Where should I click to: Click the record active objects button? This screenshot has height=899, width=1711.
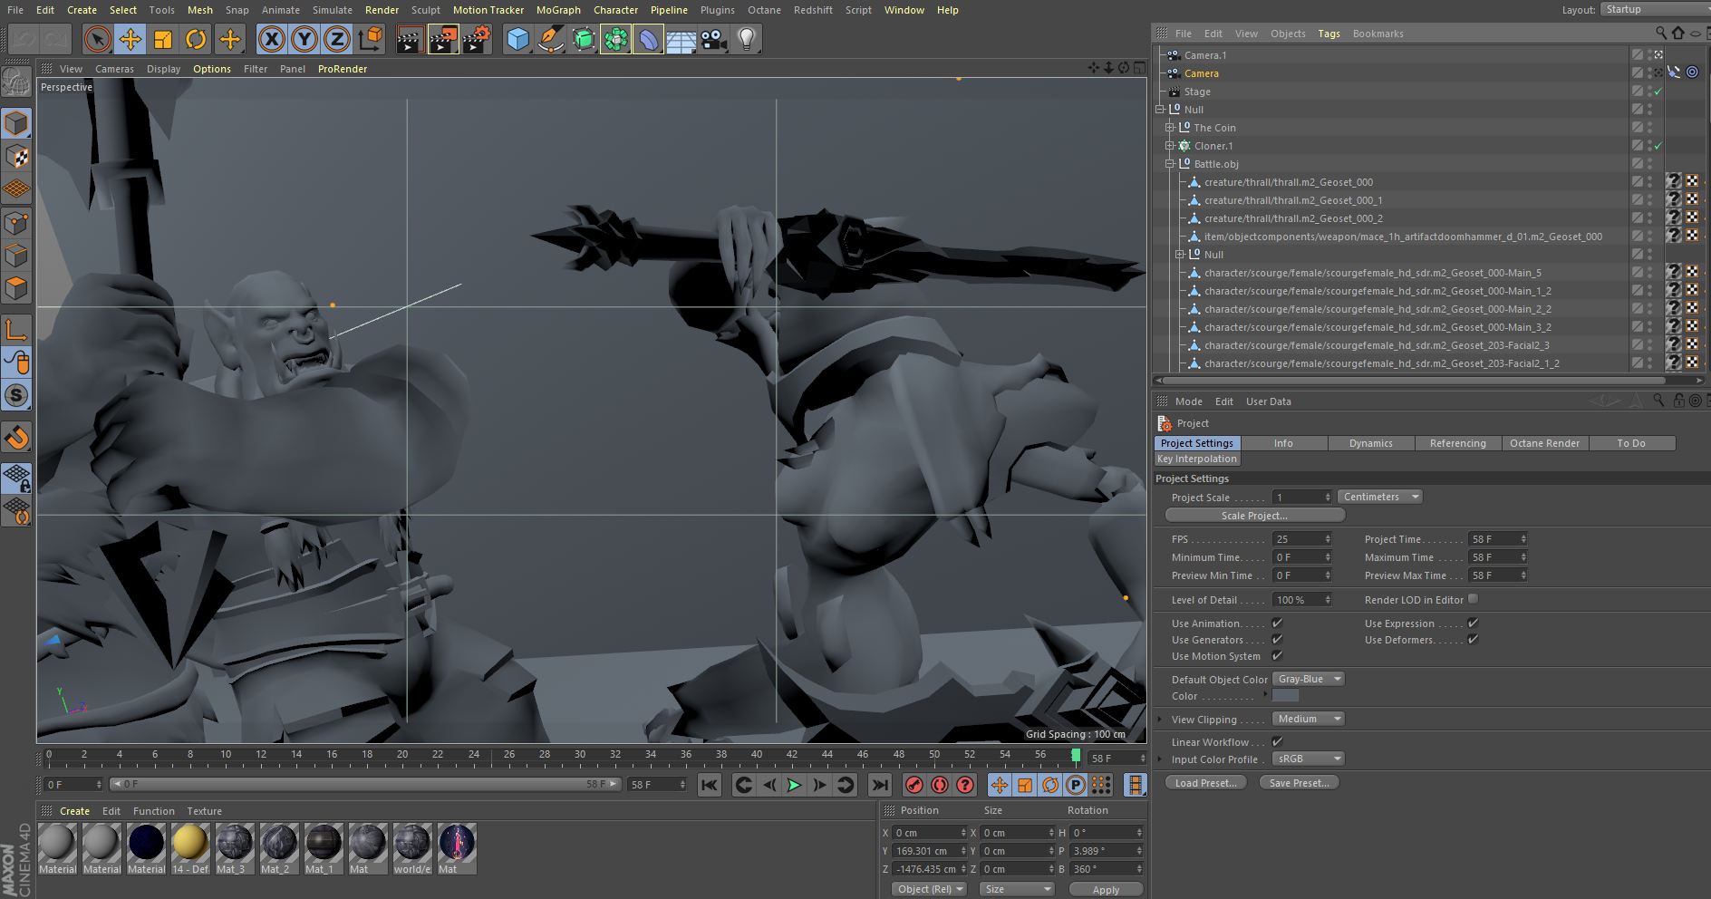914,785
